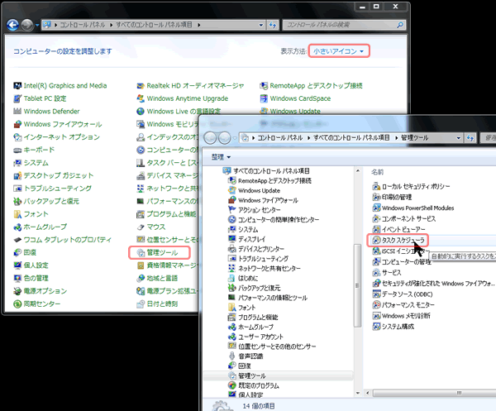Open Windows PowerShell Modules icon

(376, 208)
